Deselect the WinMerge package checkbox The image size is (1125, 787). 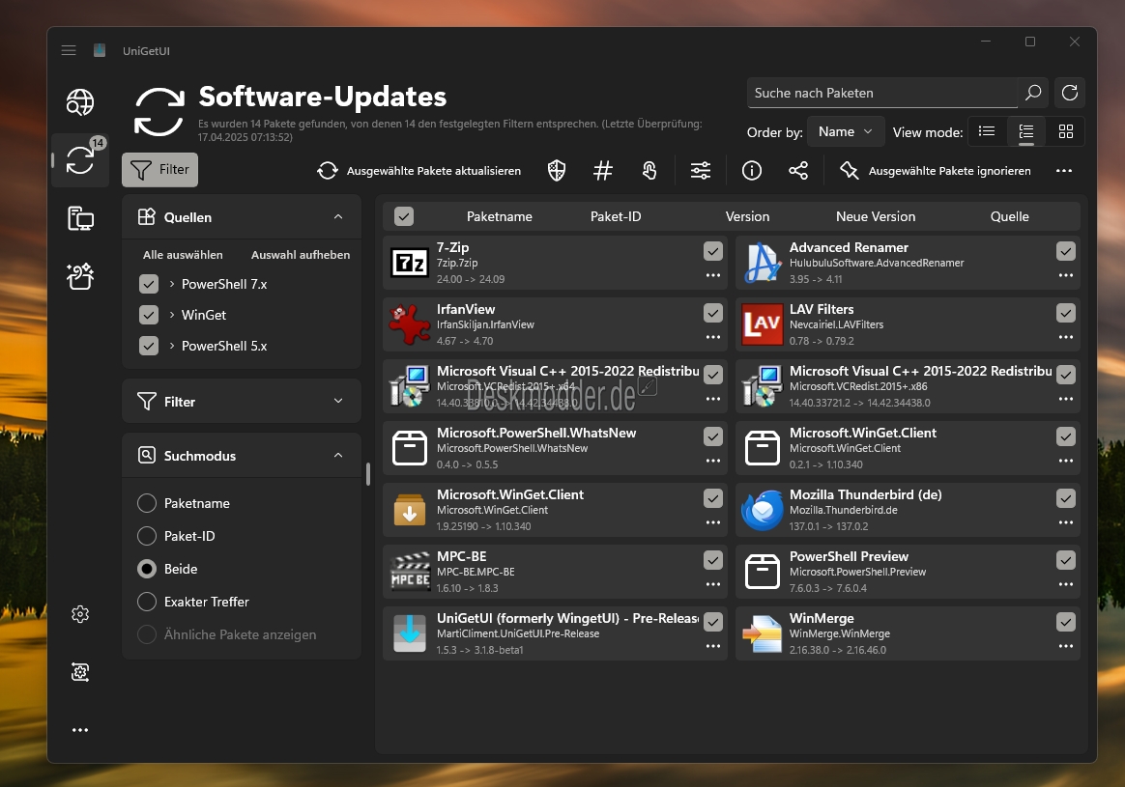pyautogui.click(x=1065, y=622)
